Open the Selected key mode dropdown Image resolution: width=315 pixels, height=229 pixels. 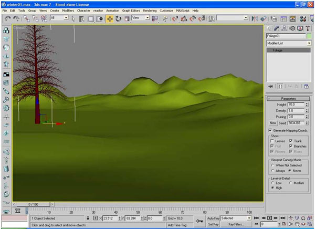point(236,218)
